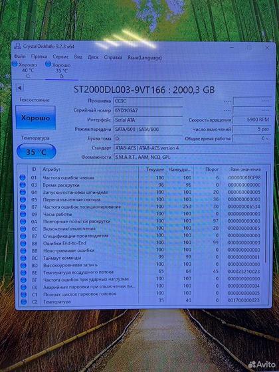
Task: Click raw value 000000010F98 in row 01
Action: [x=244, y=177]
